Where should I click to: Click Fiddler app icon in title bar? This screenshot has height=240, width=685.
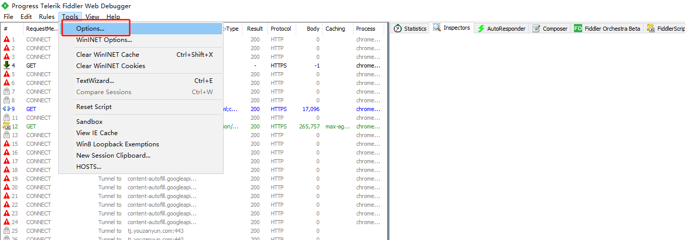coord(6,6)
